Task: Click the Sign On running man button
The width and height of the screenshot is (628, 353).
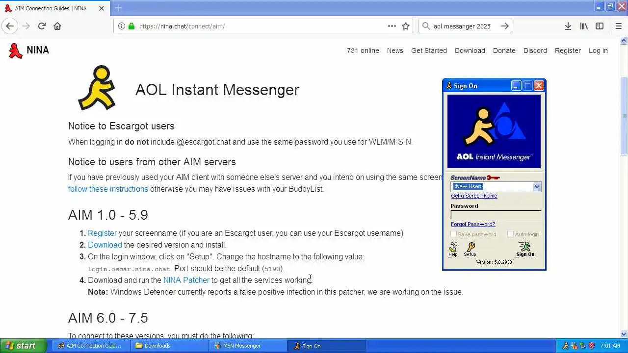Action: (525, 249)
